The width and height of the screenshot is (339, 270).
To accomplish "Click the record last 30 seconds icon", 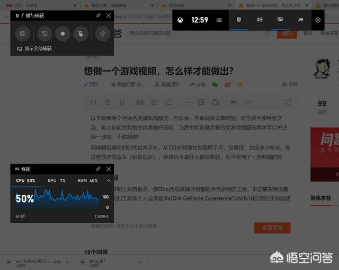I will pyautogui.click(x=45, y=33).
